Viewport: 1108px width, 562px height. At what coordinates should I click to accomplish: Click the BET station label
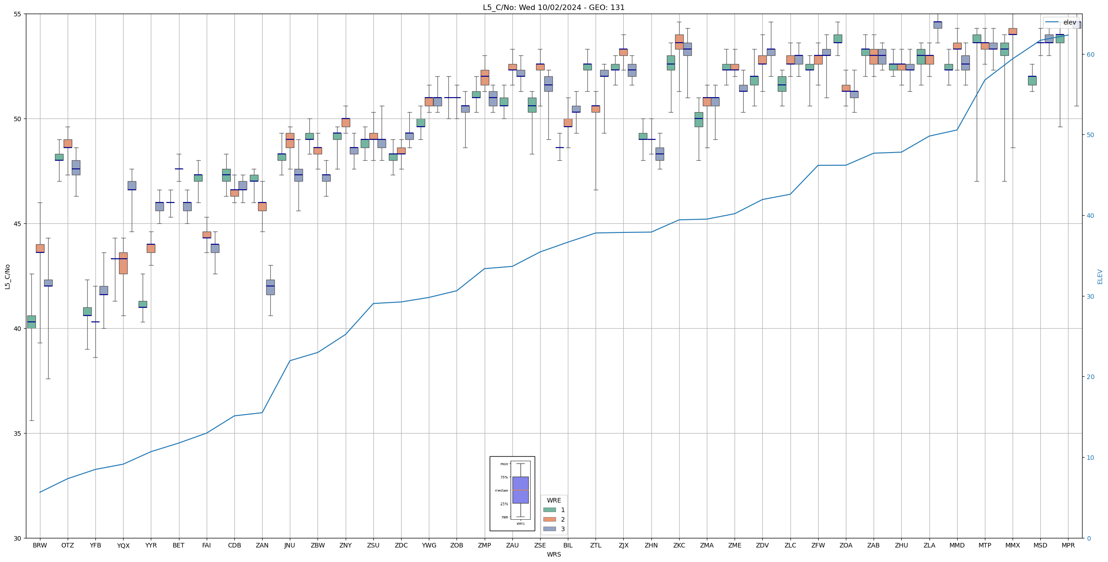click(179, 545)
